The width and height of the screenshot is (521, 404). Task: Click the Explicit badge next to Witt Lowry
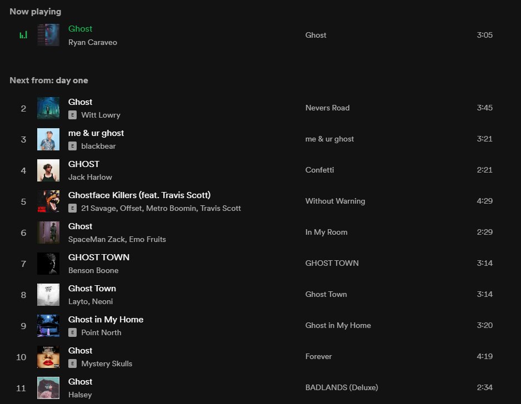coord(72,115)
